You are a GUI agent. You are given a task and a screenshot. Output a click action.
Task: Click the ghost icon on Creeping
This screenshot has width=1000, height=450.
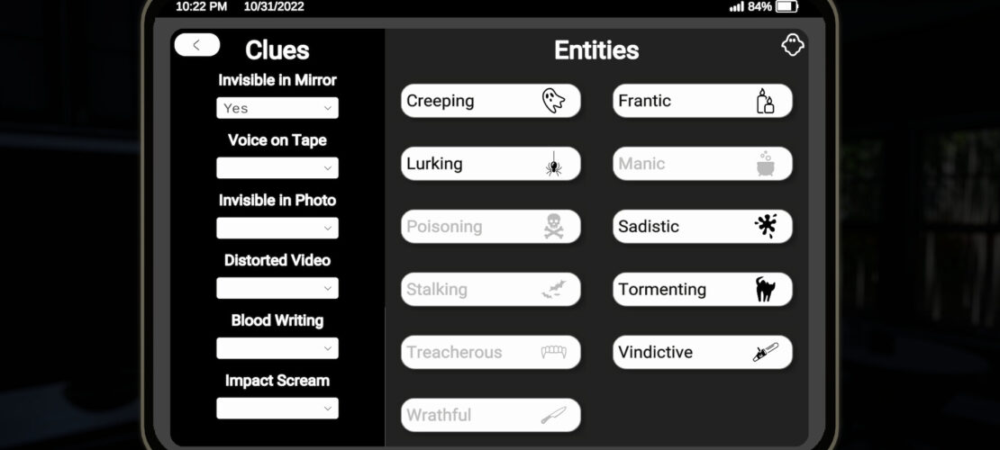(553, 101)
